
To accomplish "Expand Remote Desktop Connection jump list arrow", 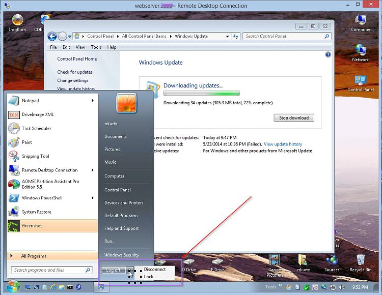I will [x=93, y=170].
